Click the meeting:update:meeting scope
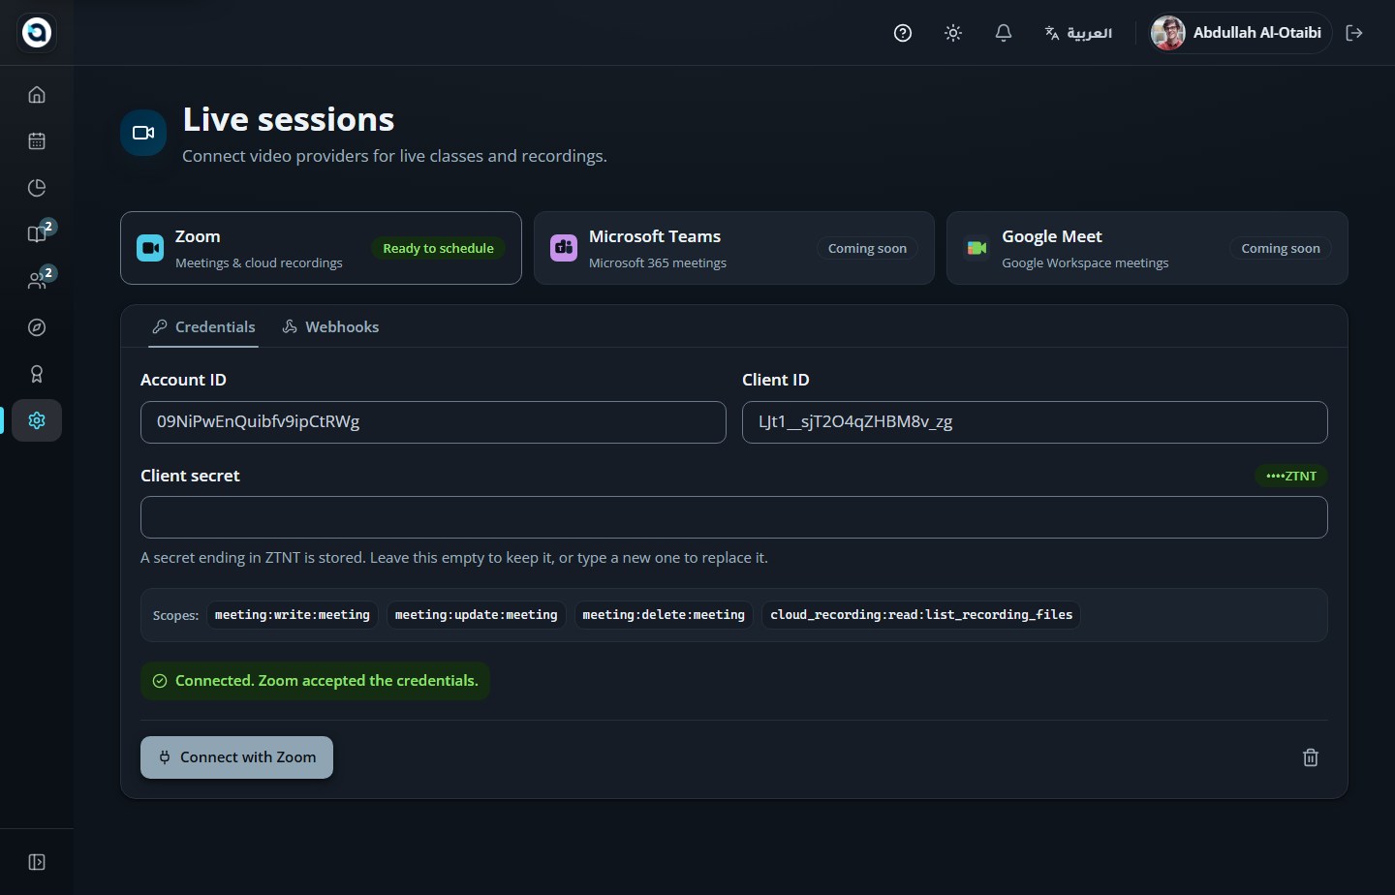Viewport: 1395px width, 895px height. 477,615
